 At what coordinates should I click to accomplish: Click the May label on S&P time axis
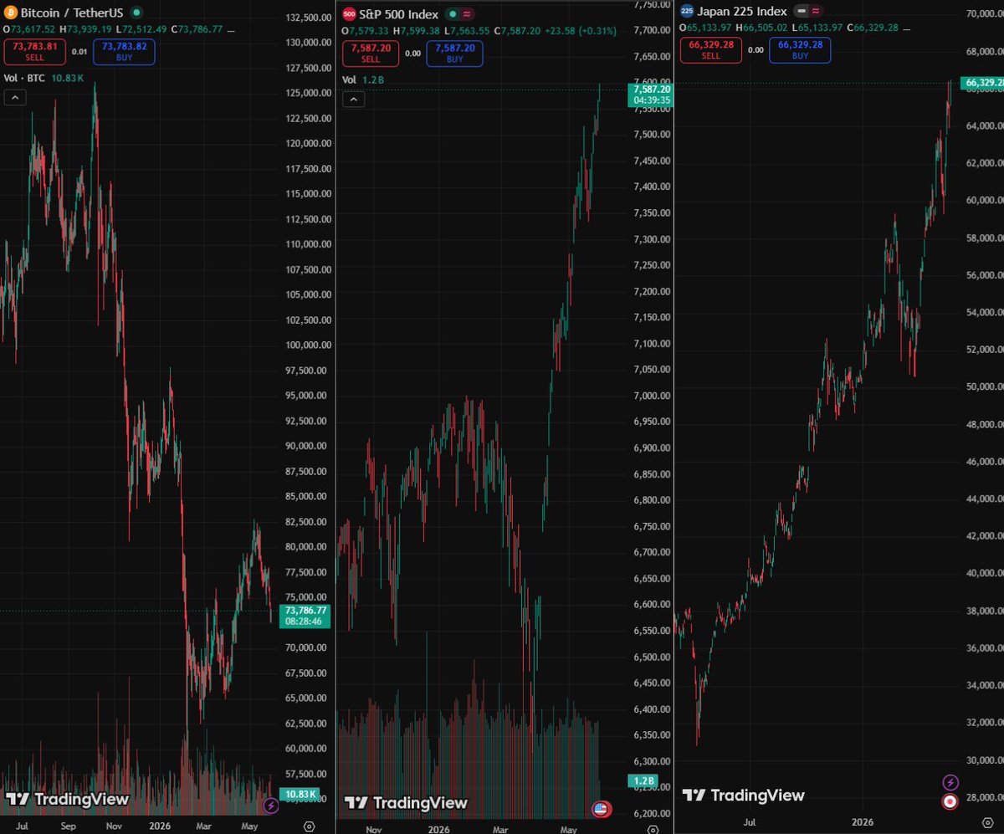pos(568,829)
